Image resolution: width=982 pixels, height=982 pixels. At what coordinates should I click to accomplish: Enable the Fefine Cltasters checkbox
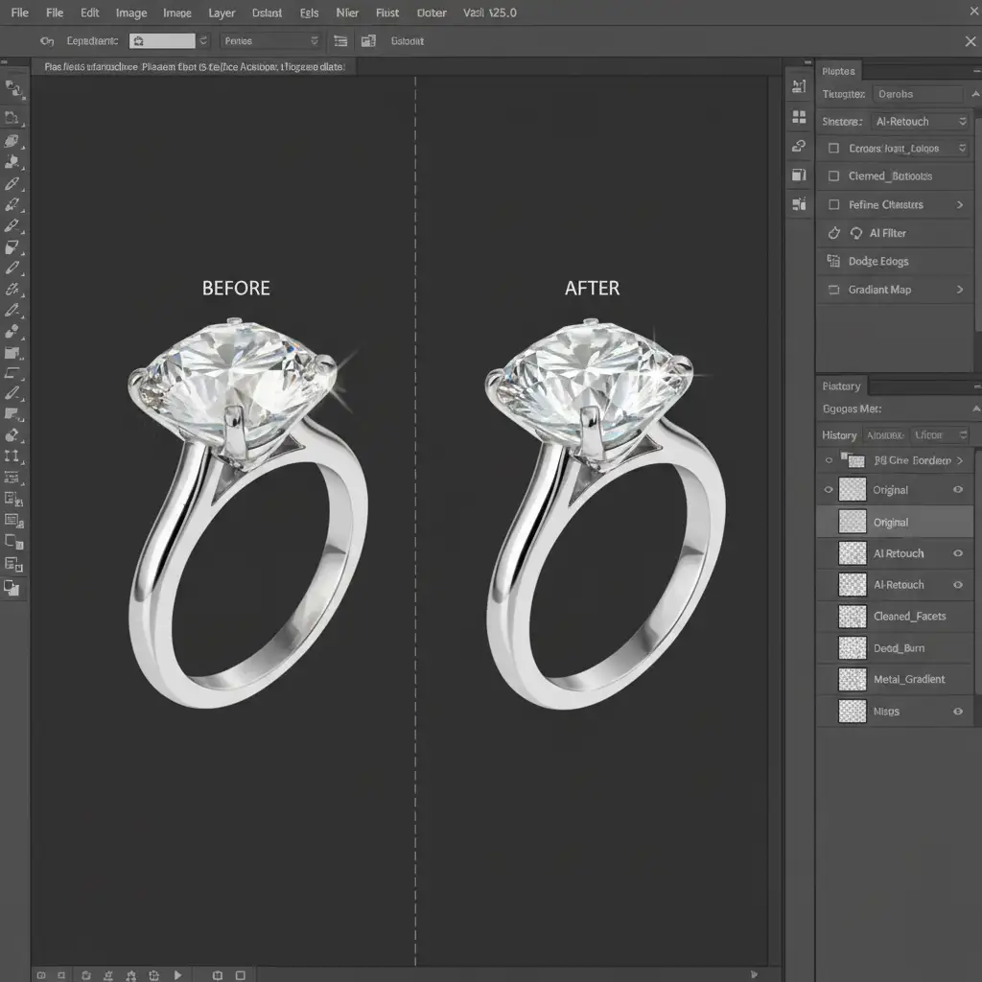coord(832,204)
